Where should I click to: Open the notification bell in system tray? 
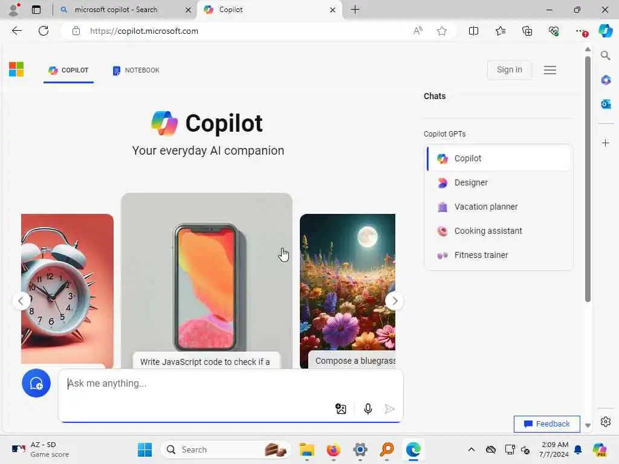click(x=578, y=449)
